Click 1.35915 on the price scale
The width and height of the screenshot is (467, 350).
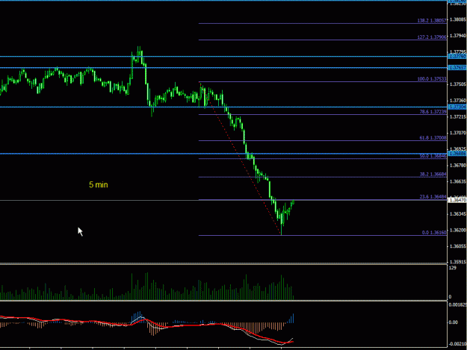[x=458, y=262]
